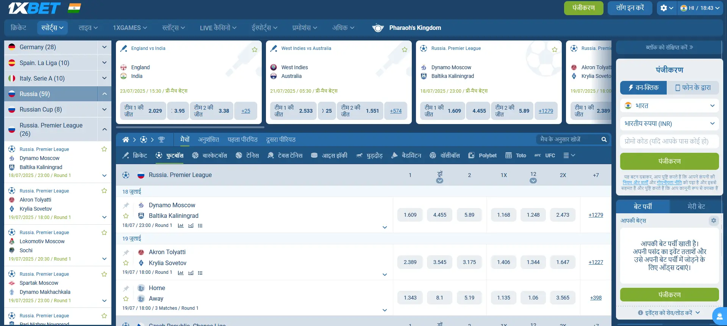Switch to the Basketball sport tab
The height and width of the screenshot is (326, 727).
(210, 155)
